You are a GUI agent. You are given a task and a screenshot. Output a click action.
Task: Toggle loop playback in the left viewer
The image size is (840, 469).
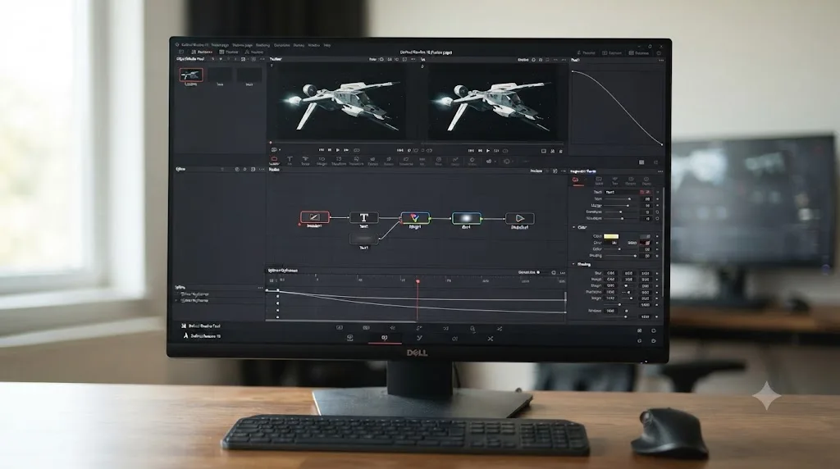pyautogui.click(x=357, y=150)
